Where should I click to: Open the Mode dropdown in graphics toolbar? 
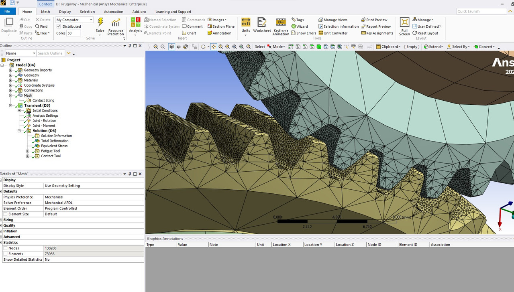(x=276, y=47)
